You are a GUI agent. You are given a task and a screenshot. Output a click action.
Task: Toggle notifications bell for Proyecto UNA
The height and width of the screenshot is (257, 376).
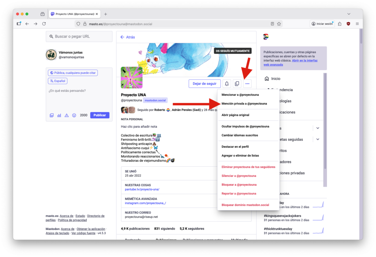pyautogui.click(x=227, y=83)
